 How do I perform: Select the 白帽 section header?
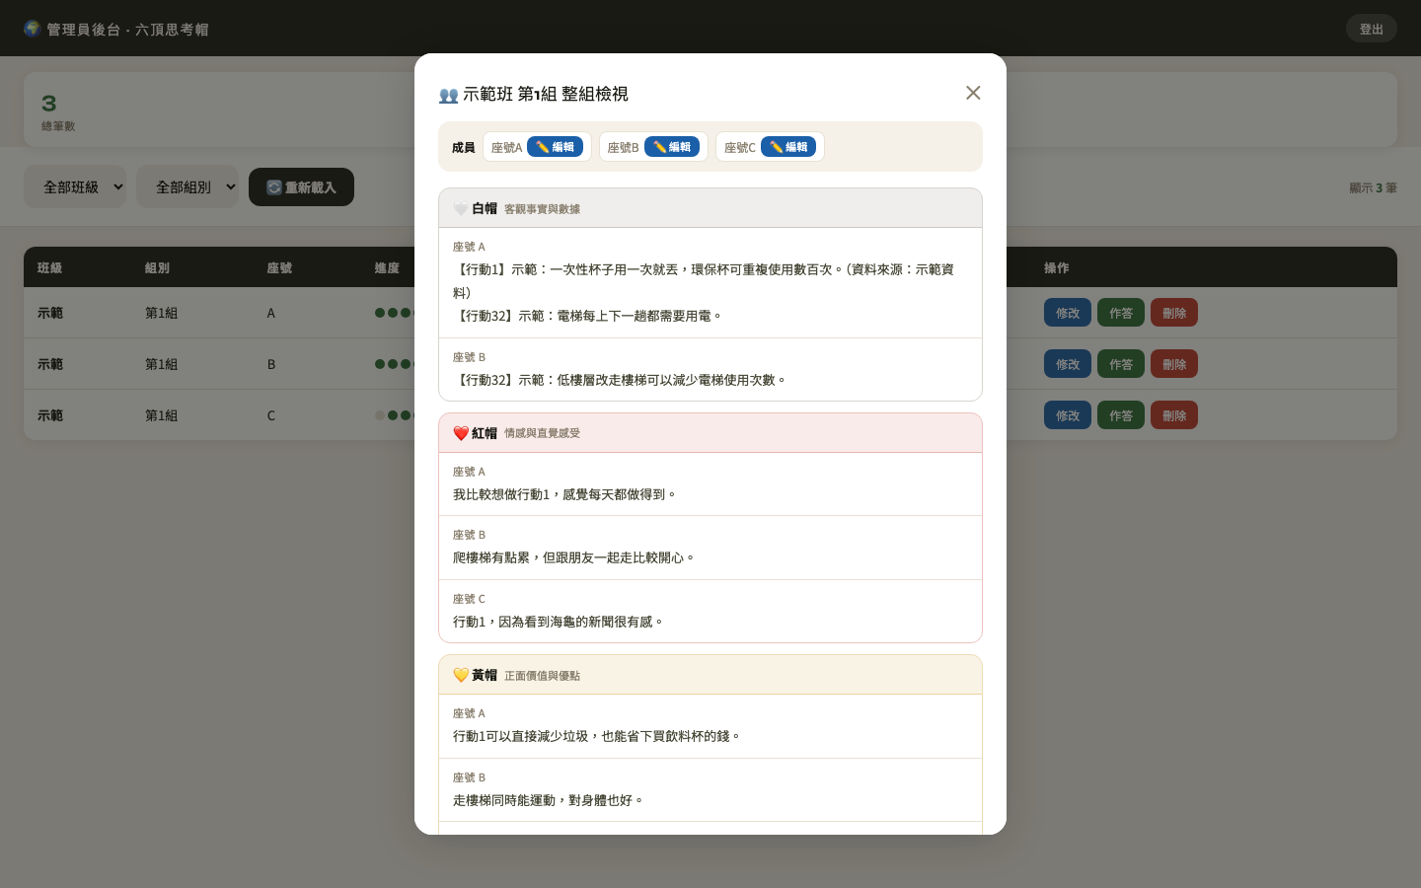click(x=710, y=208)
